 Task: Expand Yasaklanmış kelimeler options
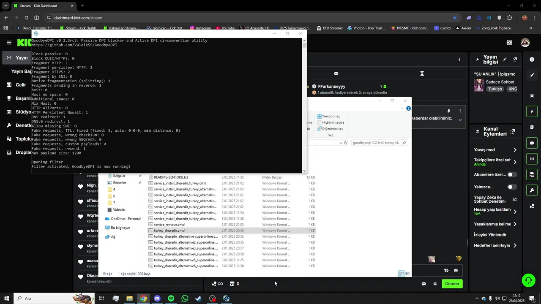click(515, 224)
